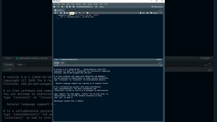Open the Code menu

click(x=63, y=4)
